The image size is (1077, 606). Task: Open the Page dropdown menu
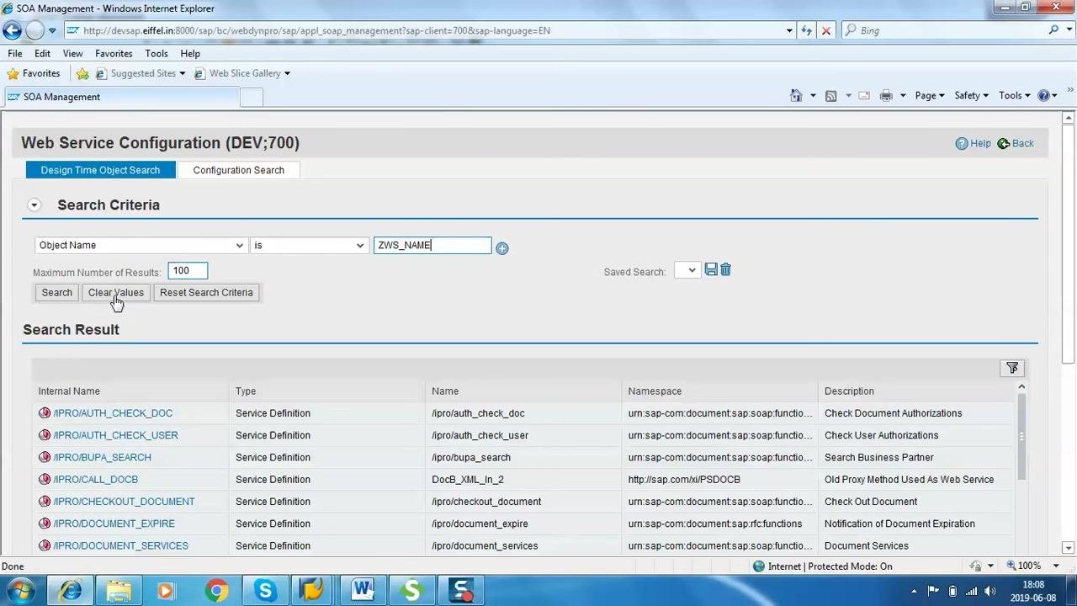coord(930,95)
